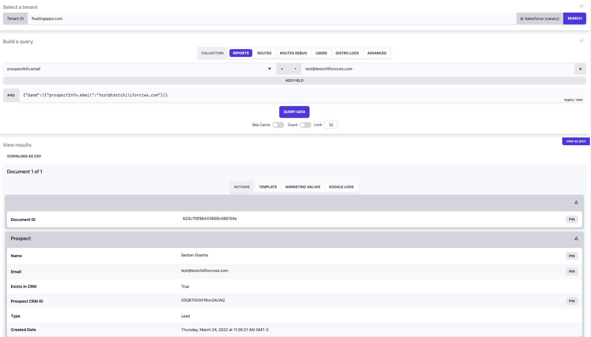
Task: Open the Google Logs tab
Action: click(x=341, y=187)
